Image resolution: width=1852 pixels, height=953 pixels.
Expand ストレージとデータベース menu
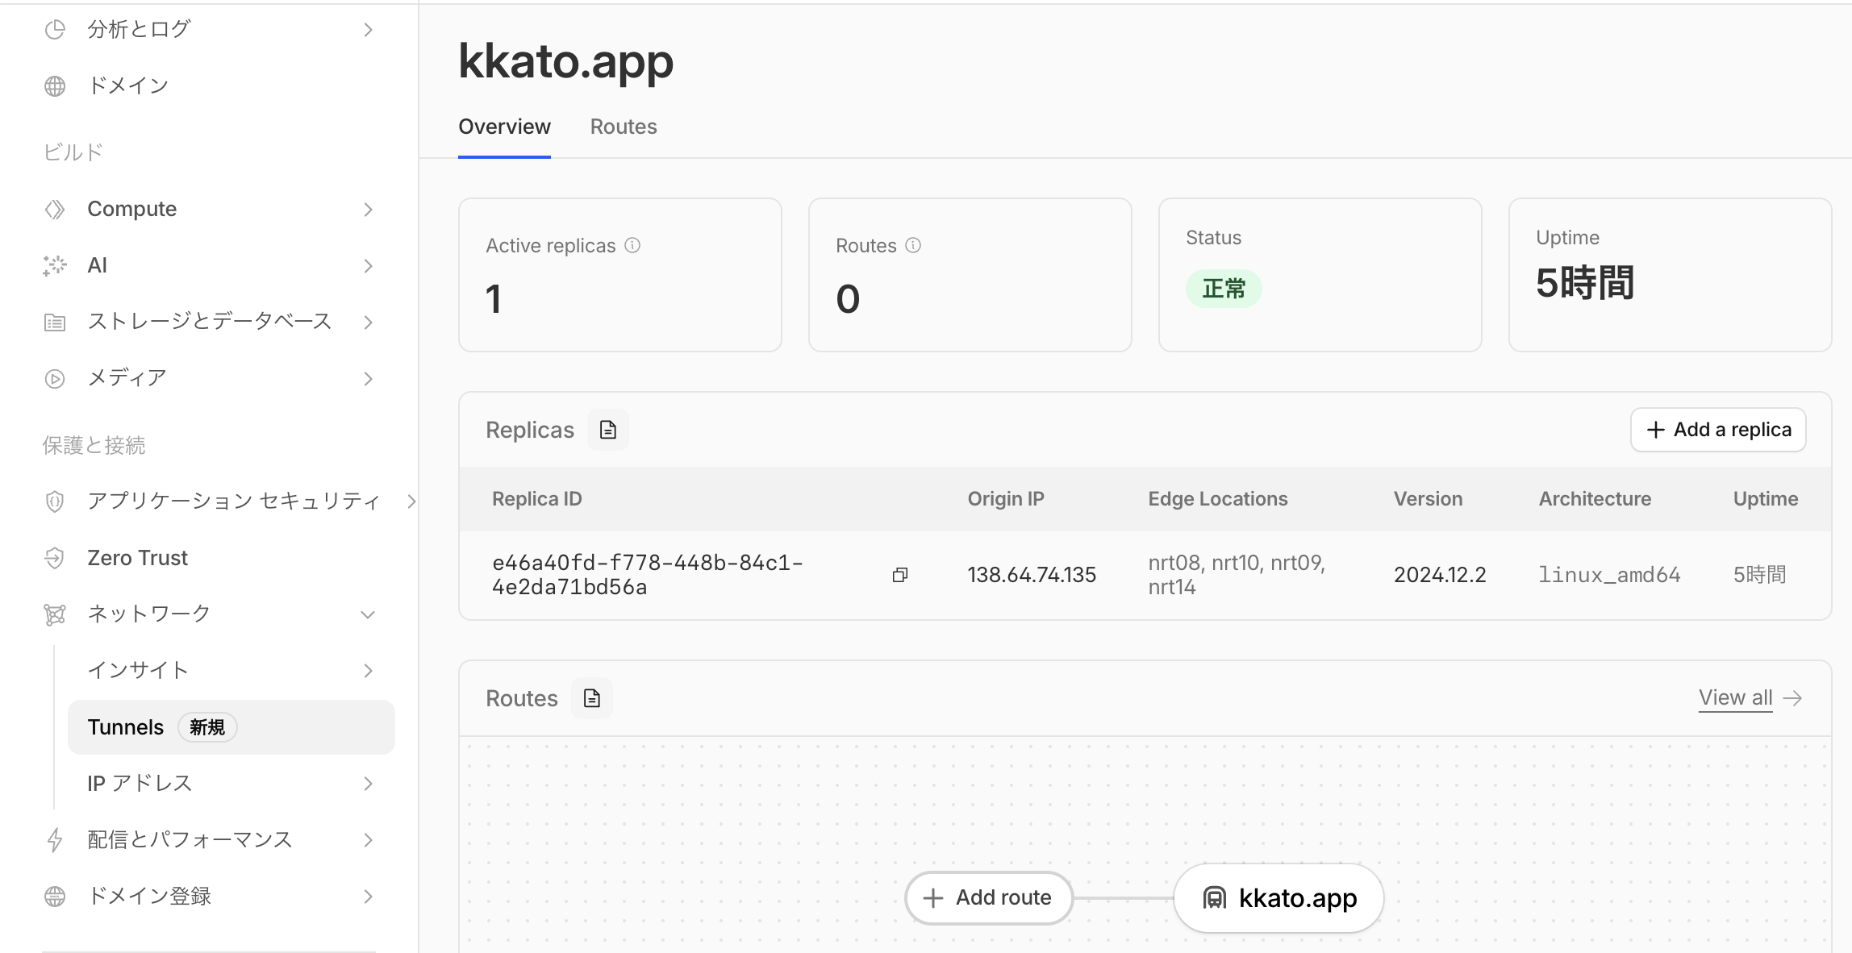[210, 322]
